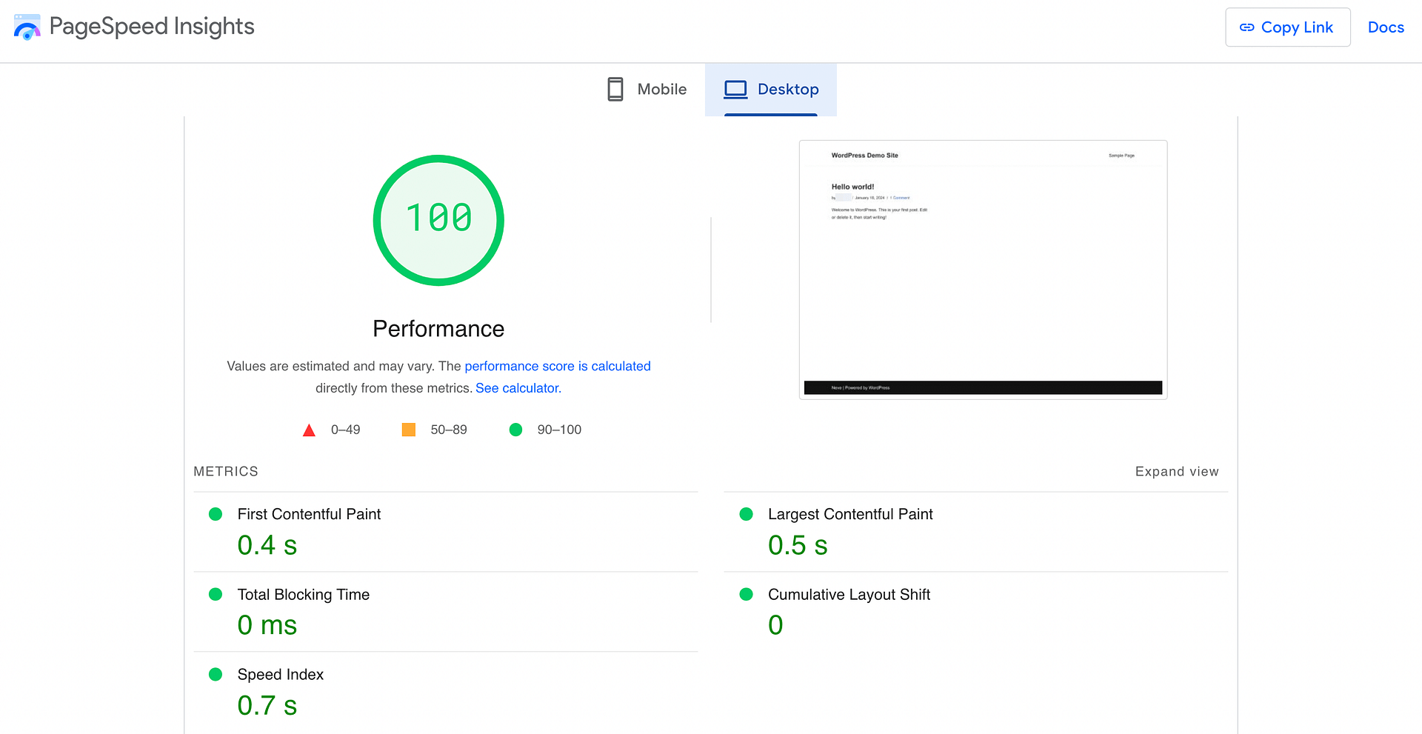Click the green dot beside Total Blocking Time

click(x=216, y=594)
